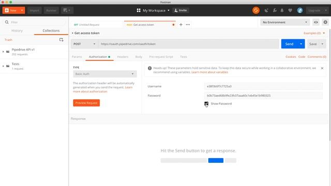Focus the sidebar Filter search field
This screenshot has width=331, height=186.
click(35, 22)
